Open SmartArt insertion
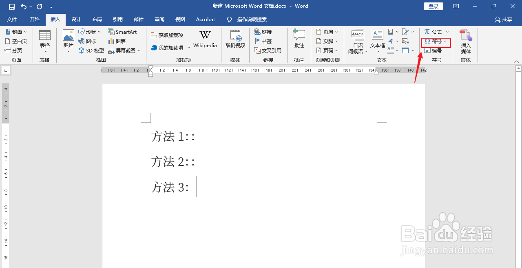 [122, 32]
